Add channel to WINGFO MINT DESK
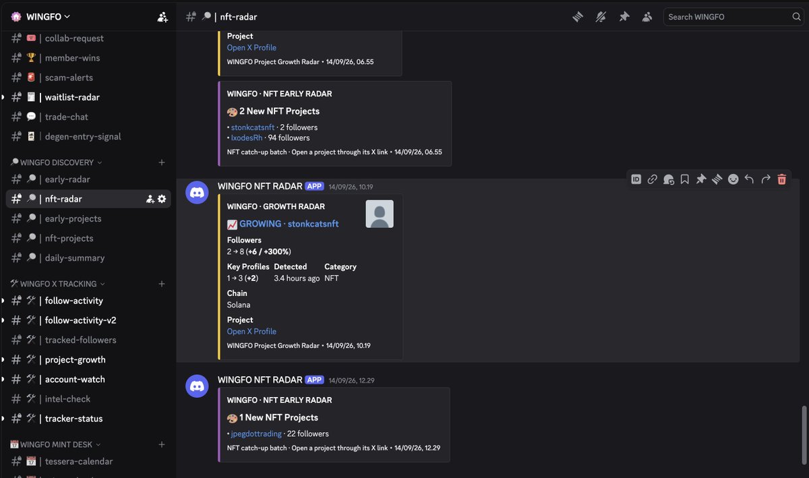This screenshot has height=478, width=809. point(162,445)
